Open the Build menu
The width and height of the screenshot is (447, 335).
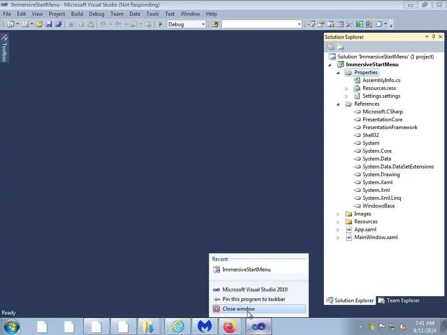point(77,14)
